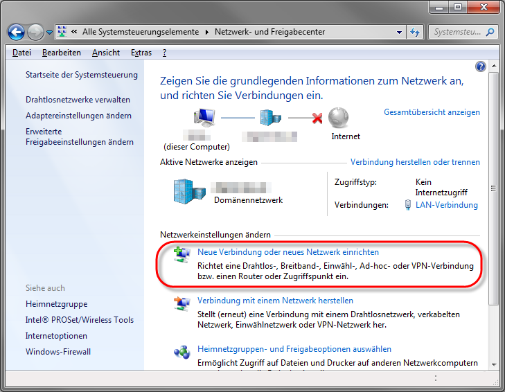Open Adaptereinstellungen ändern
The width and height of the screenshot is (505, 392).
(x=78, y=116)
